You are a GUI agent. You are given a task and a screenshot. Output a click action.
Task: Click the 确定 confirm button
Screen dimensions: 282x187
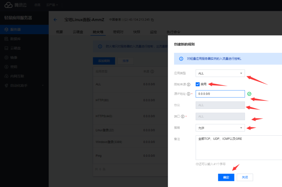tap(226, 177)
